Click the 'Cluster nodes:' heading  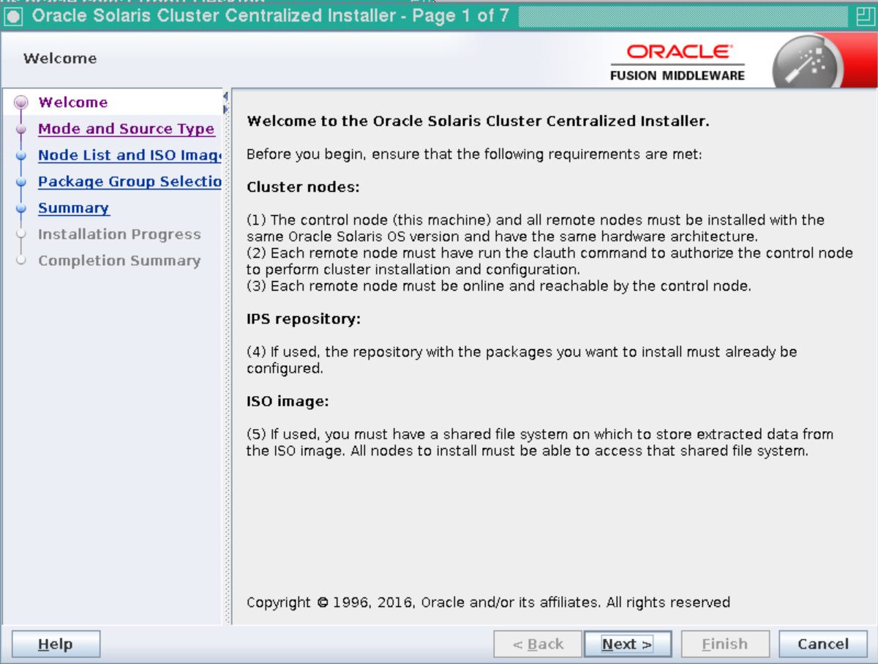click(x=303, y=187)
